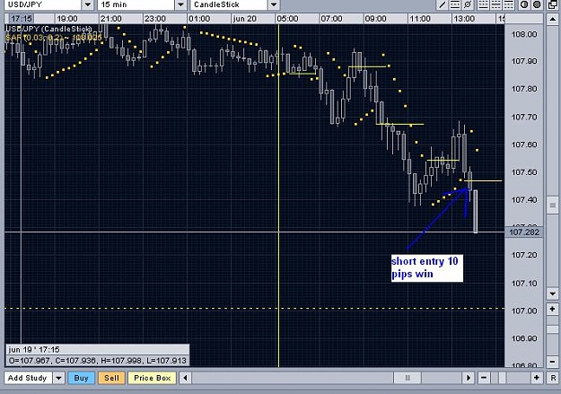Click horizontal zoom in plus button
Image resolution: width=561 pixels, height=394 pixels.
click(536, 378)
